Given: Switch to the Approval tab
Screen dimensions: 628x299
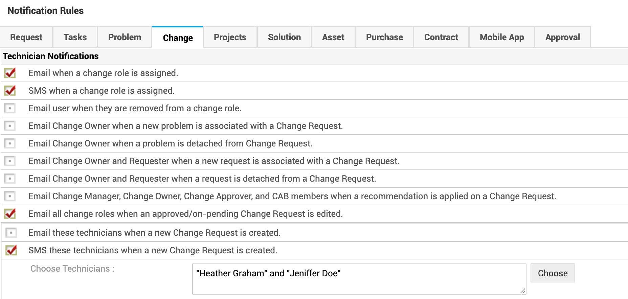Looking at the screenshot, I should [563, 37].
